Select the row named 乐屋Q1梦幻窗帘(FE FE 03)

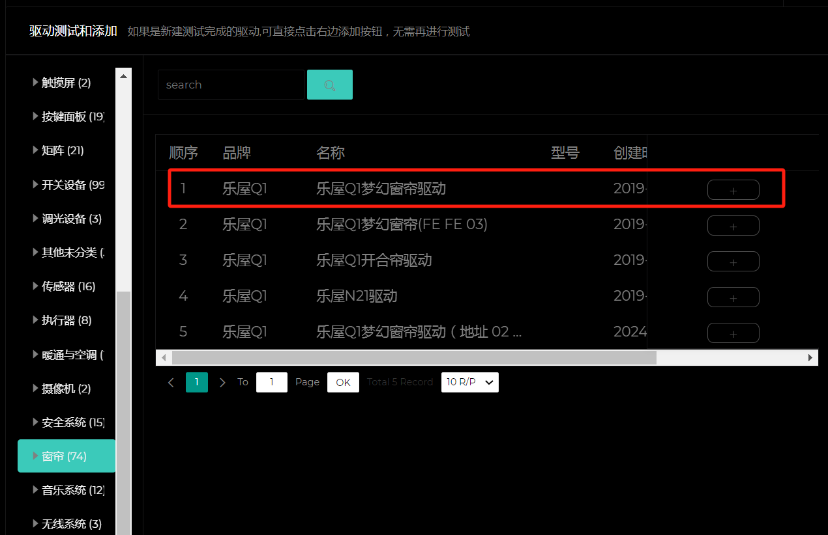(487, 225)
